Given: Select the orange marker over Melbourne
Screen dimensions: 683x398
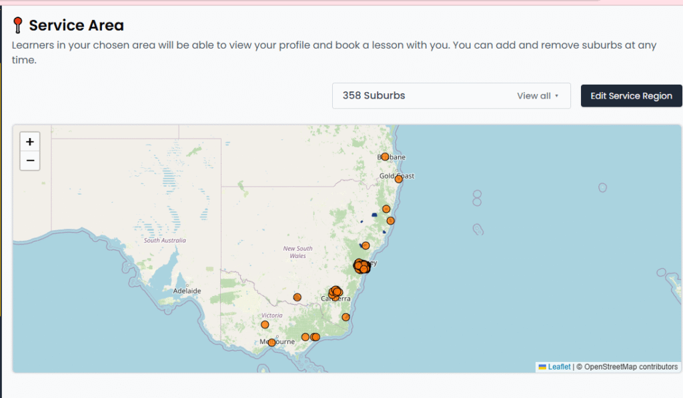Looking at the screenshot, I should click(272, 343).
